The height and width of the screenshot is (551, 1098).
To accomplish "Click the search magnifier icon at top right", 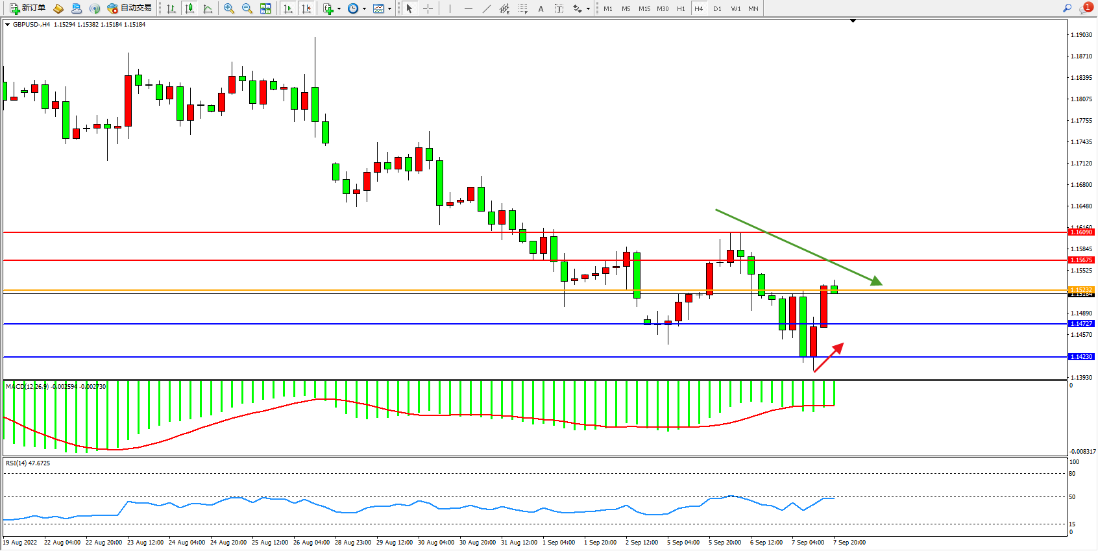I will point(1067,8).
